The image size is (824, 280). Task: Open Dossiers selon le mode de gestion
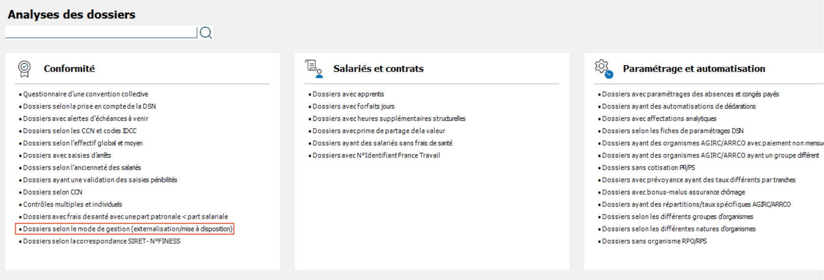[128, 229]
